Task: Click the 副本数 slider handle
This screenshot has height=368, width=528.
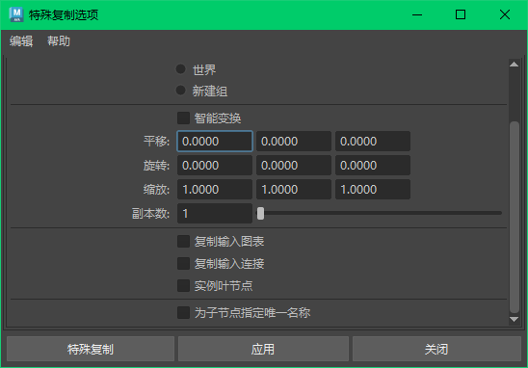Action: pyautogui.click(x=261, y=213)
